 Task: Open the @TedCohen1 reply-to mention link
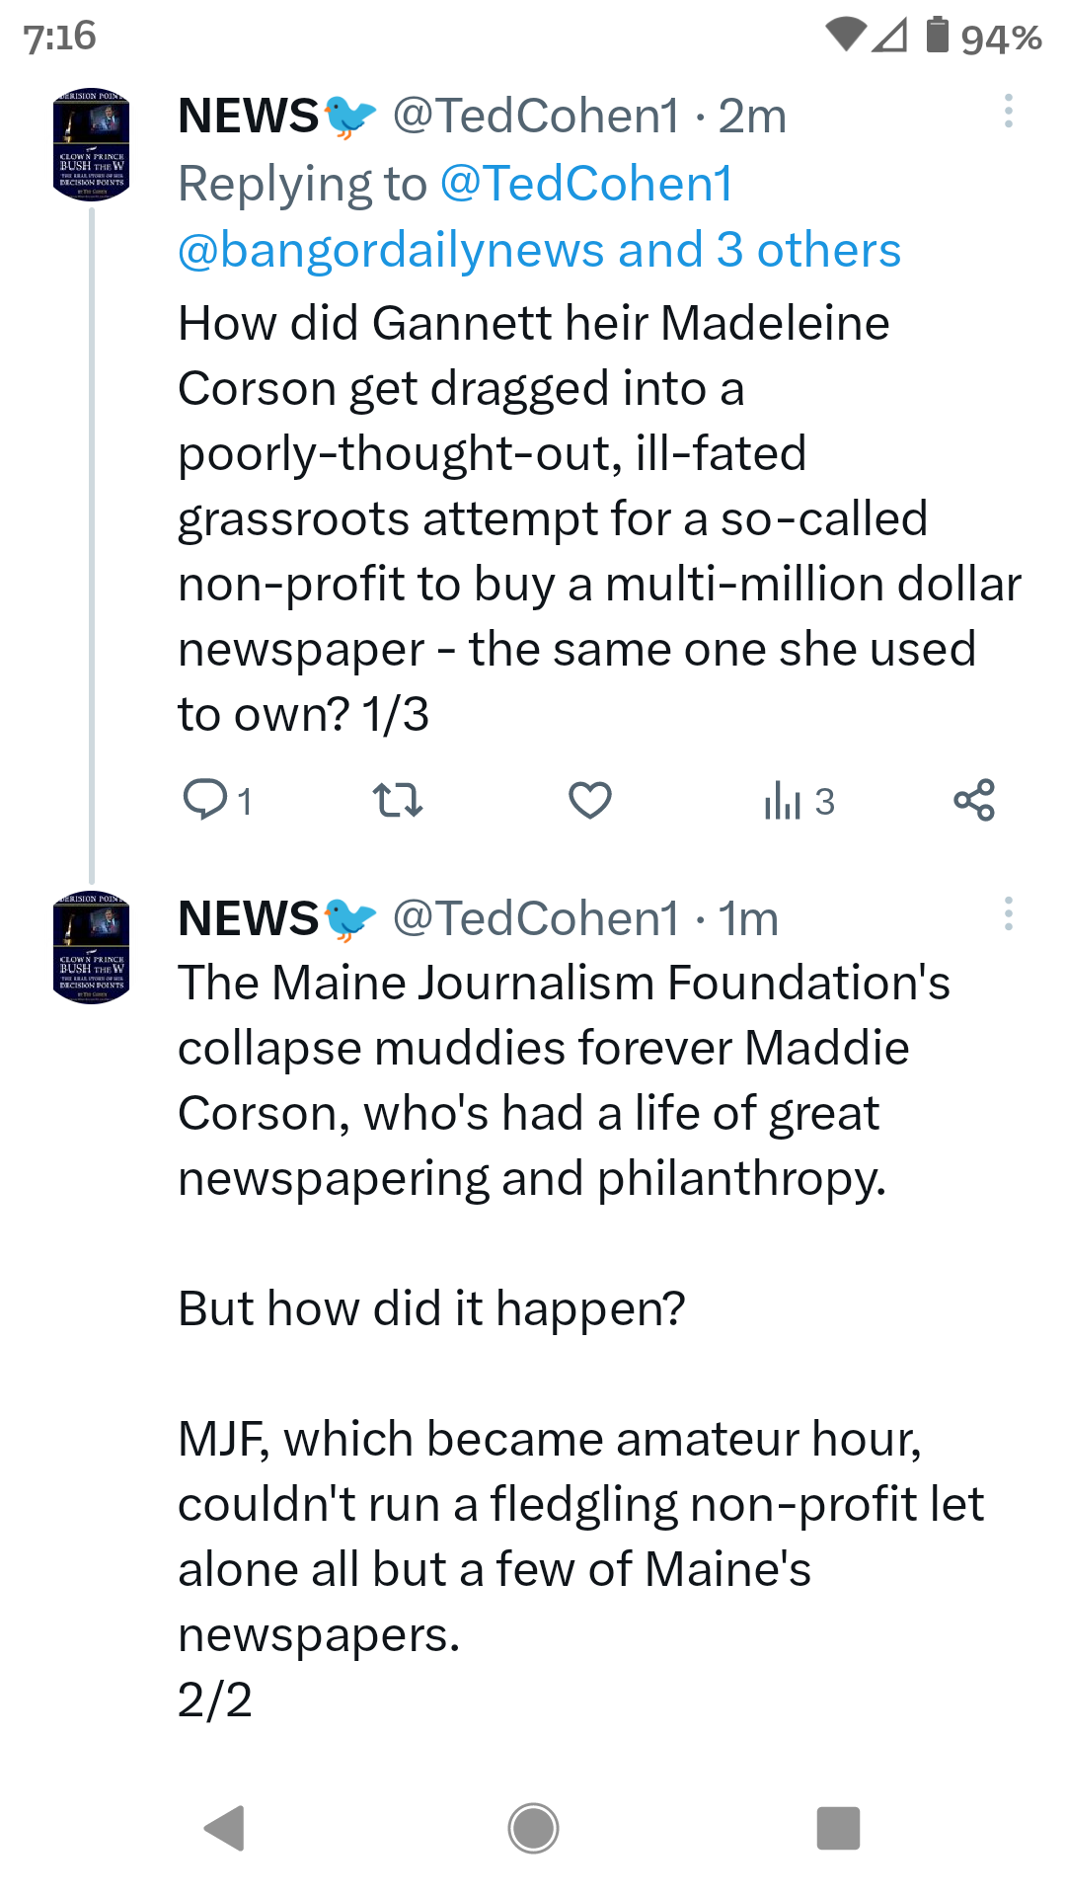tap(586, 184)
